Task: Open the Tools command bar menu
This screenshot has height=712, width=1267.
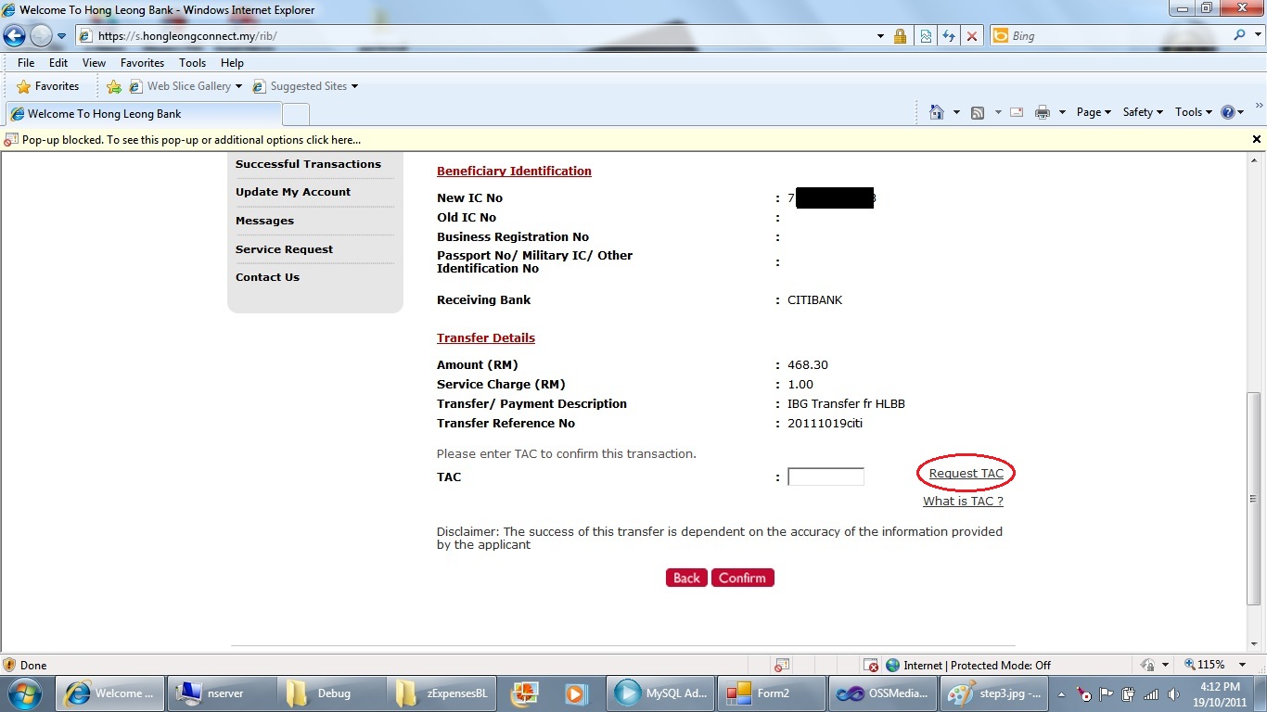Action: (1194, 112)
